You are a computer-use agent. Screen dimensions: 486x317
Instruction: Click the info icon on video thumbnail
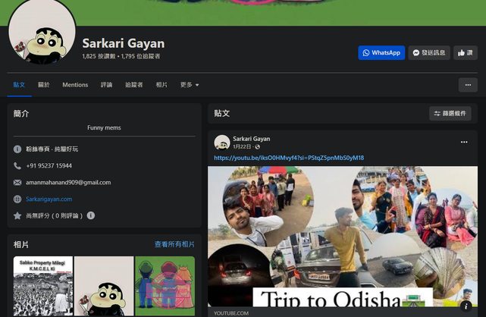click(x=467, y=305)
